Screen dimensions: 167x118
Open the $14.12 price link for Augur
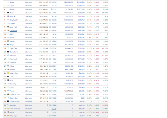click(x=54, y=6)
